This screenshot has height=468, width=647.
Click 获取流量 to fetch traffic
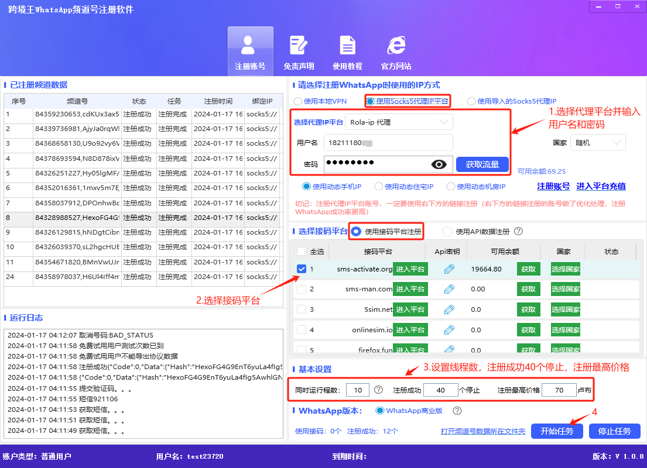482,164
